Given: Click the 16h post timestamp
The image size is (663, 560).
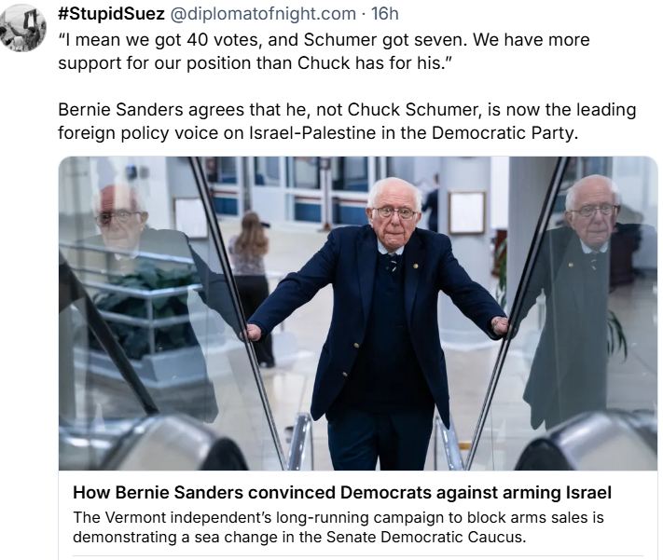Looking at the screenshot, I should 385,14.
